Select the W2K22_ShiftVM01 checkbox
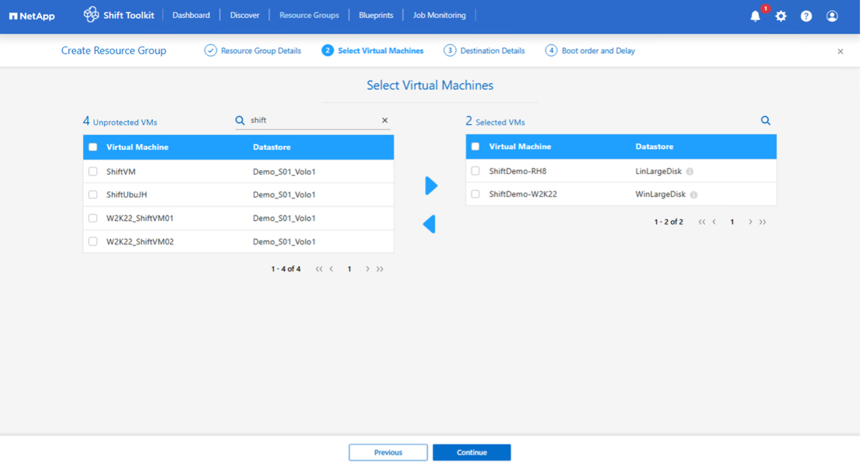Viewport: 863px width, 466px height. pyautogui.click(x=93, y=218)
